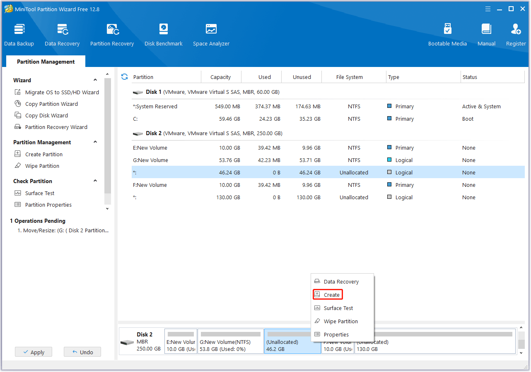Open the Space Analyzer tool
Image resolution: width=531 pixels, height=372 pixels.
tap(211, 35)
